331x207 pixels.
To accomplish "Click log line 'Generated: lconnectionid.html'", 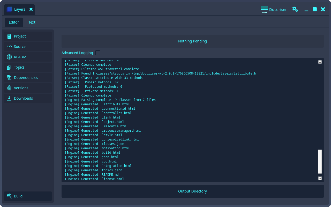I will 100,109.
